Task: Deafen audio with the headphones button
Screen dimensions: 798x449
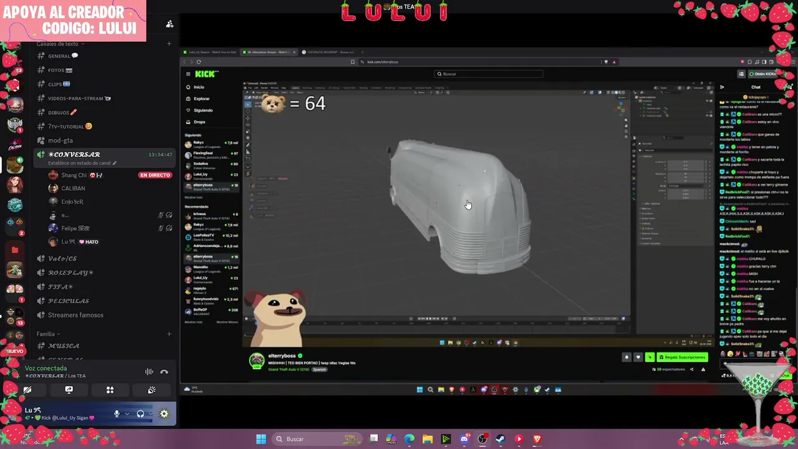Action: [x=140, y=413]
